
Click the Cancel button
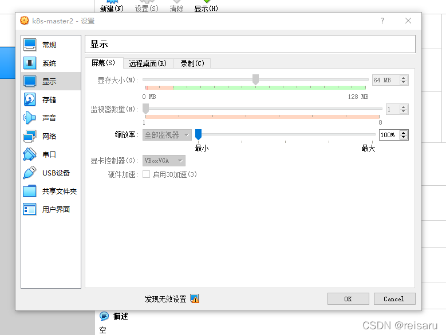pyautogui.click(x=394, y=299)
